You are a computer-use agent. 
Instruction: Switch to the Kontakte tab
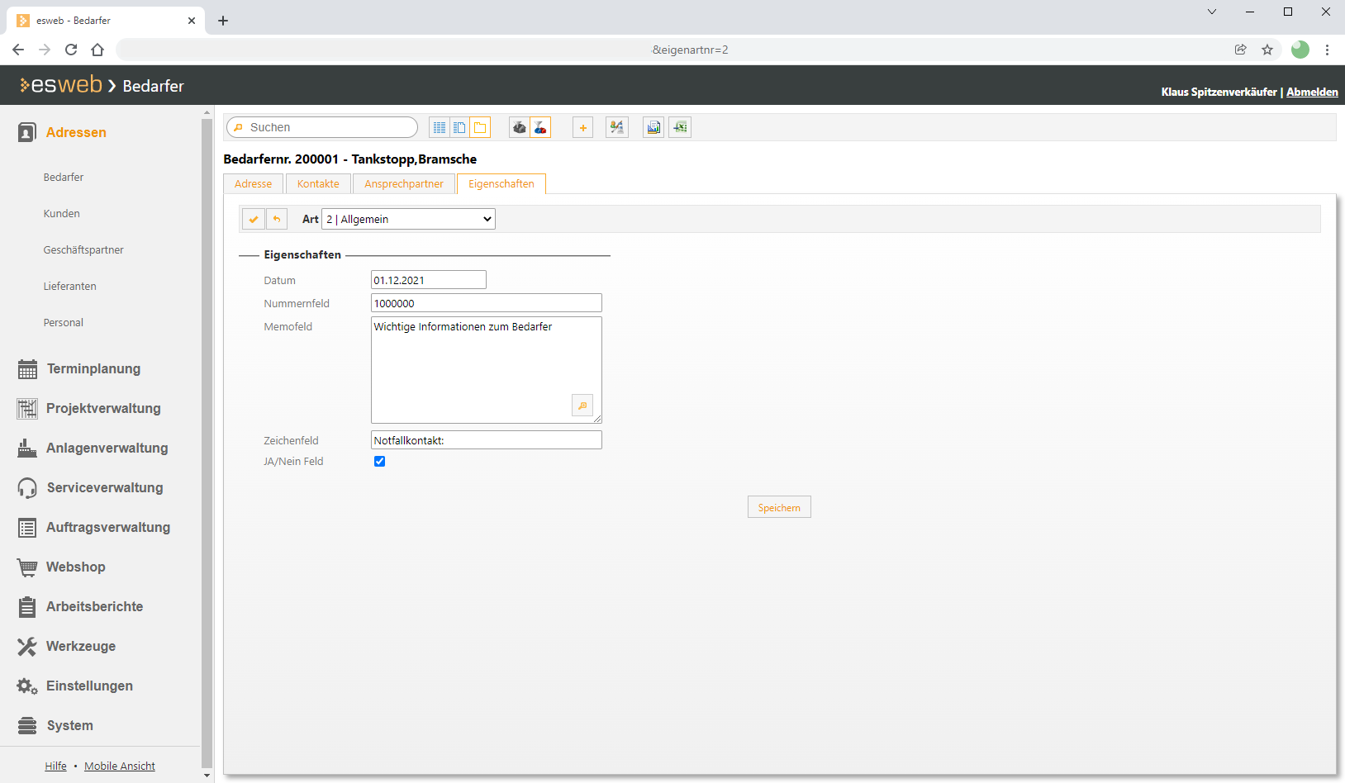(x=318, y=184)
